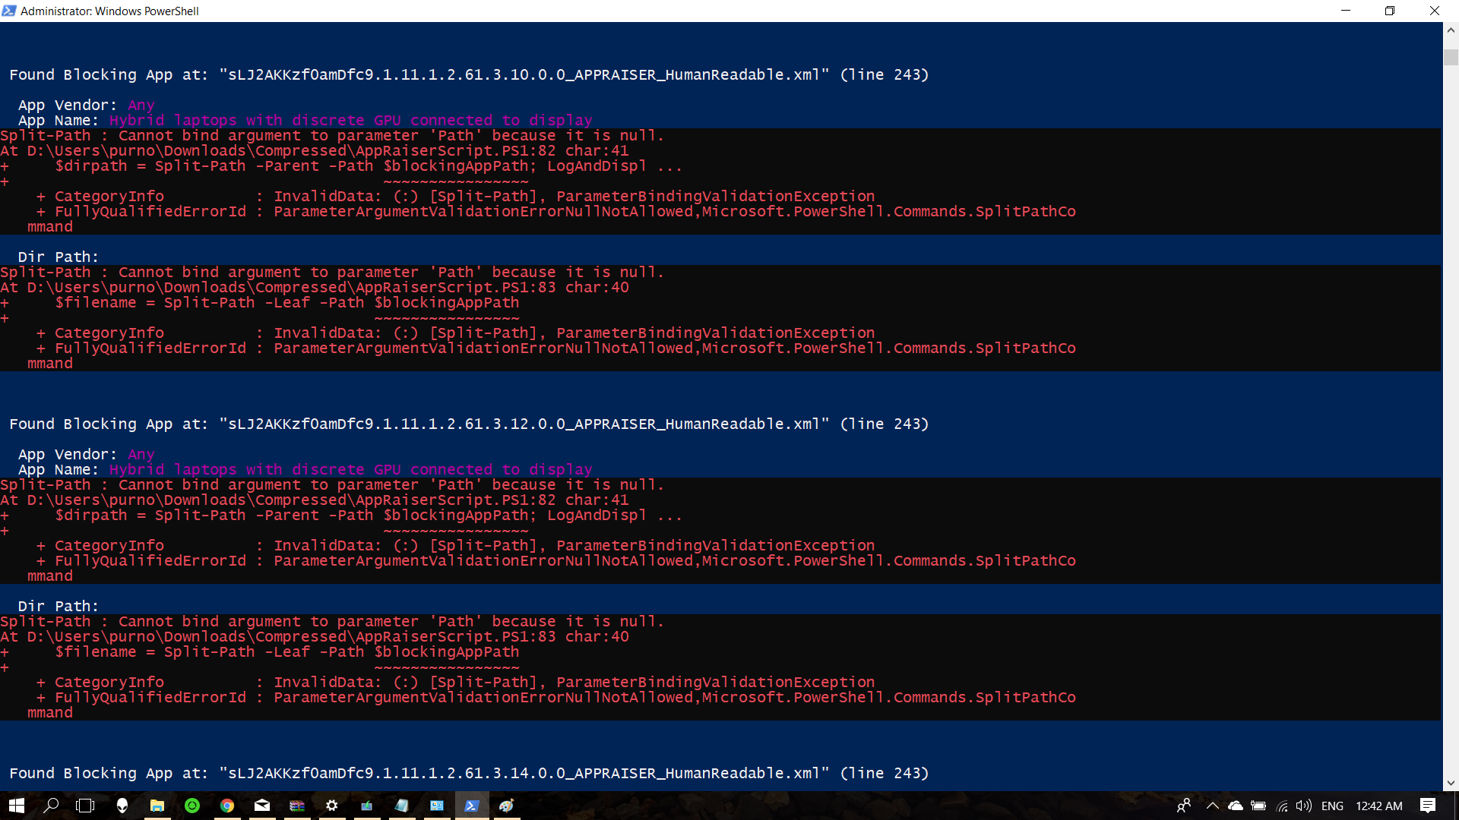Screen dimensions: 1459x820
Task: Open the volume control in tray
Action: tap(1304, 806)
